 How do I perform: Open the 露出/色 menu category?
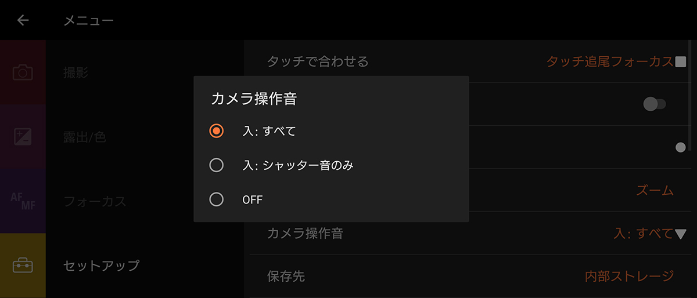point(84,137)
